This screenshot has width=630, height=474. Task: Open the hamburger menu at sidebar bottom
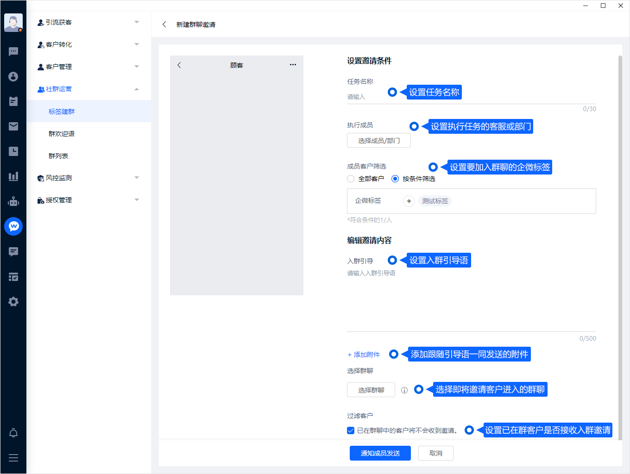click(x=13, y=458)
